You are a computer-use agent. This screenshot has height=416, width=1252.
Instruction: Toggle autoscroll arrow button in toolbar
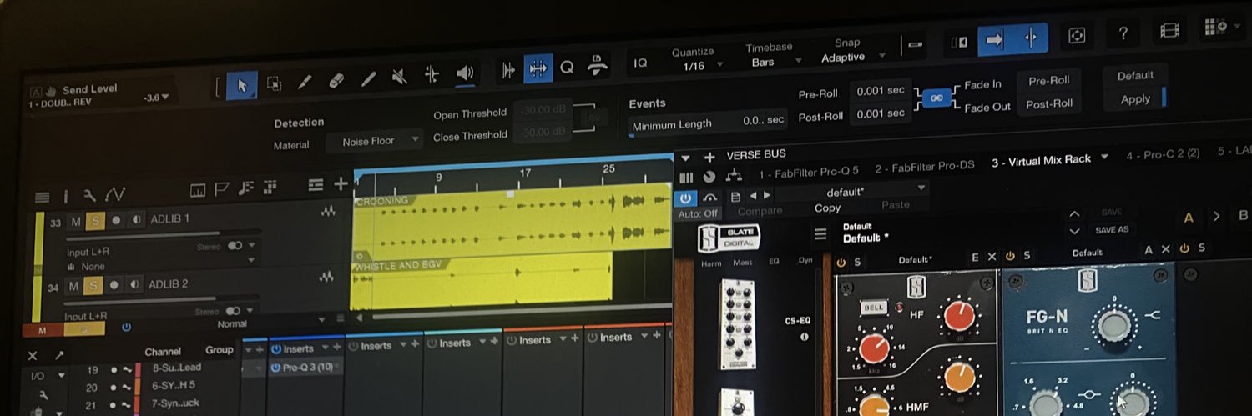[x=994, y=38]
